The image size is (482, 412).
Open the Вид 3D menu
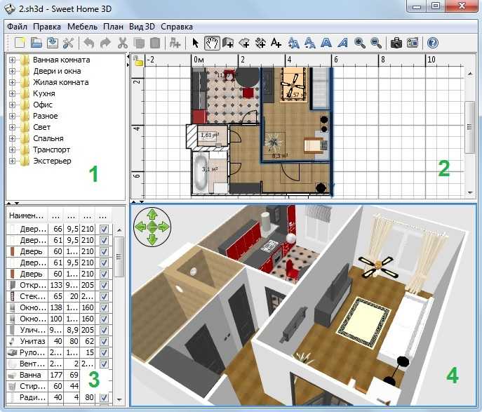point(142,27)
